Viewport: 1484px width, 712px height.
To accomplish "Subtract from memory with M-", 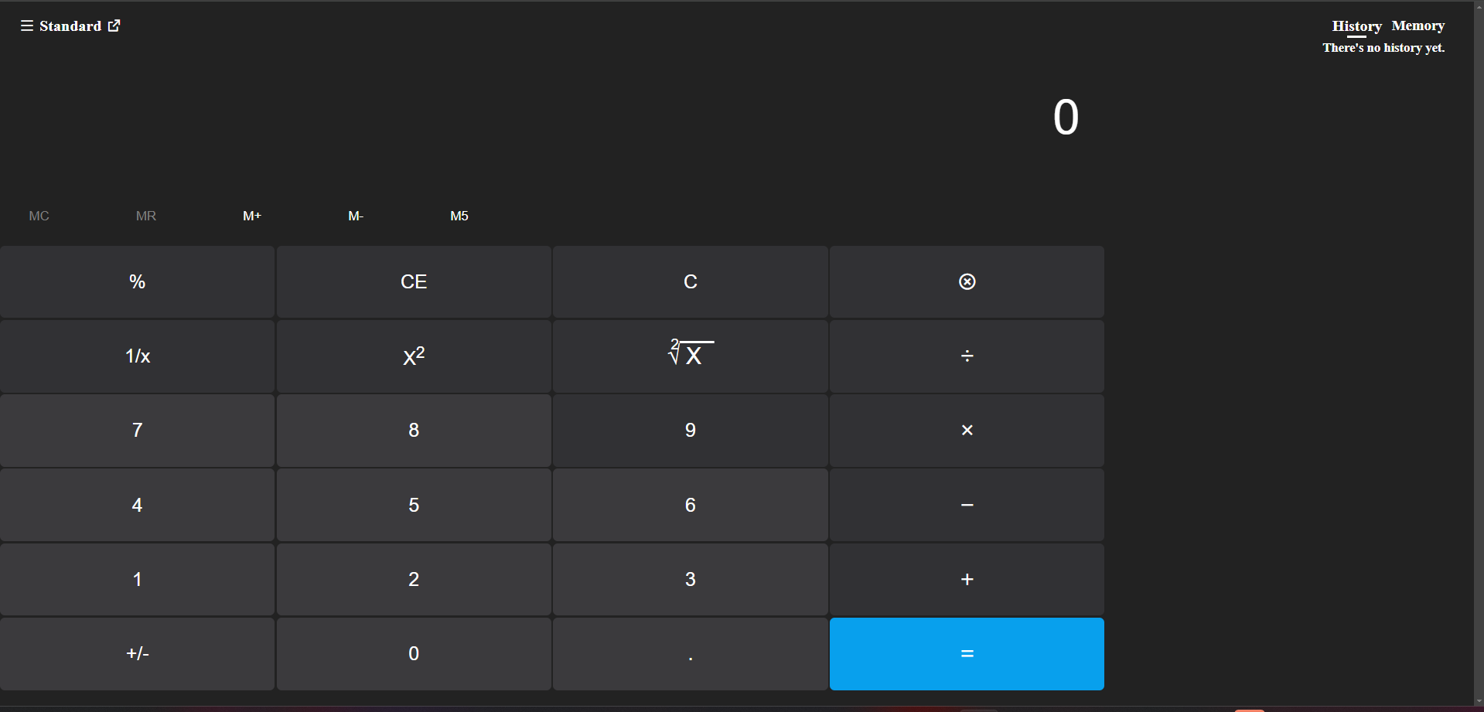I will pos(356,216).
